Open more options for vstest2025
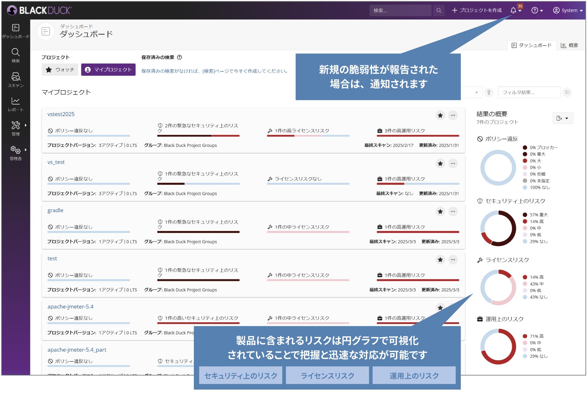 (453, 115)
